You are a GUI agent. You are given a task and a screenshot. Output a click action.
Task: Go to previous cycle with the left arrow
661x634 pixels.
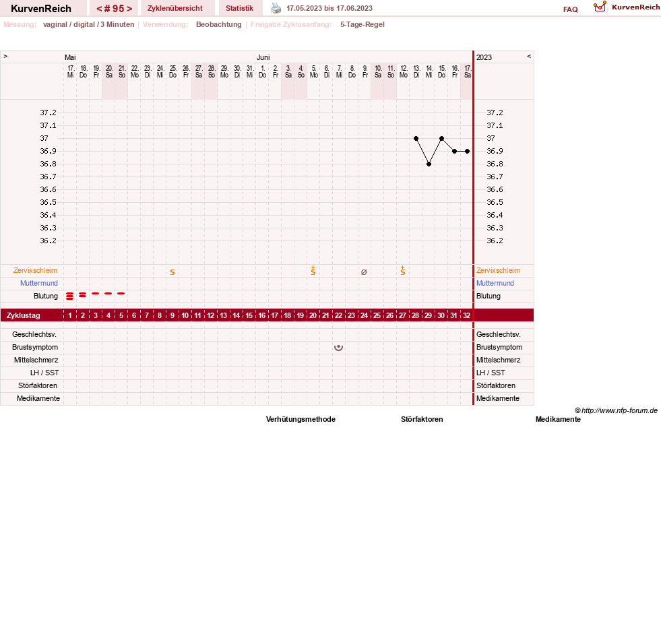[x=100, y=9]
